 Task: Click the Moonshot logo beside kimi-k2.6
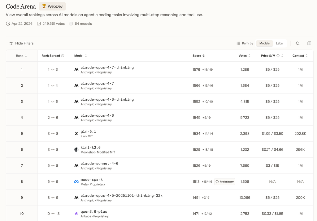[x=76, y=150]
